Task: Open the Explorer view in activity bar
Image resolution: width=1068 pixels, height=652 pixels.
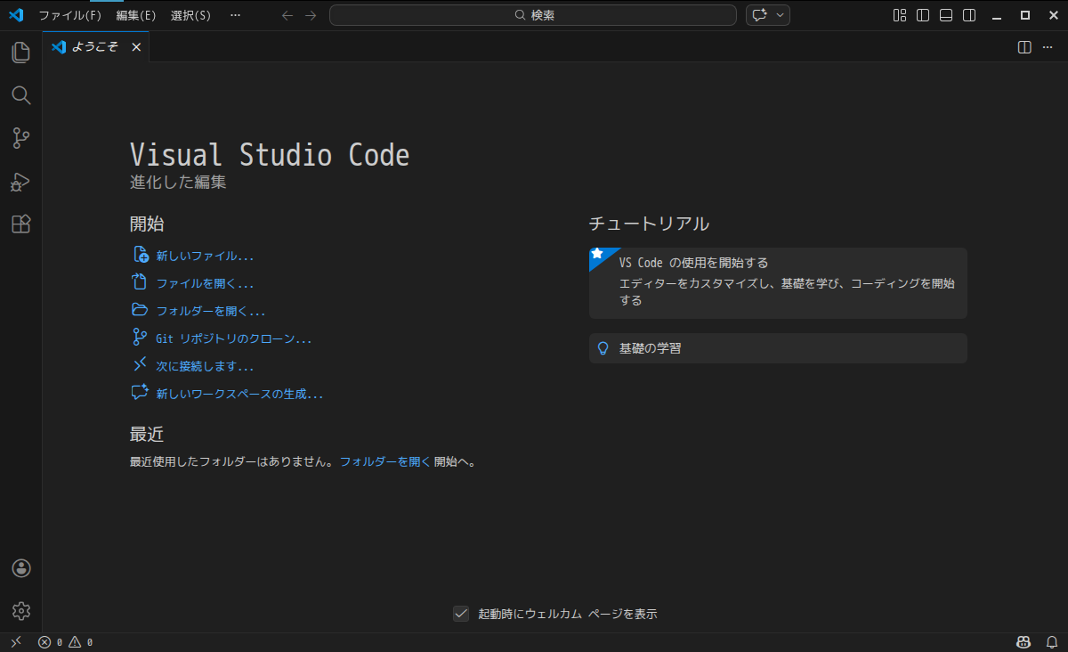Action: click(20, 52)
